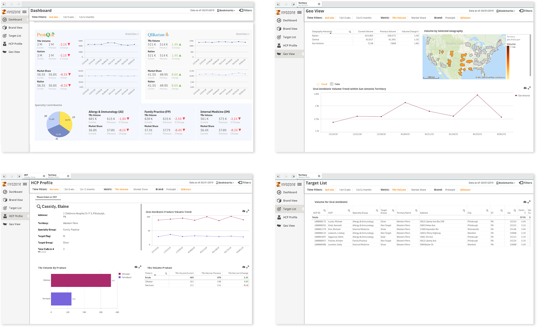Expand HCP Profile Oral Antibiotic Product Volume Trend fullscreen
This screenshot has width=537, height=327.
click(248, 211)
